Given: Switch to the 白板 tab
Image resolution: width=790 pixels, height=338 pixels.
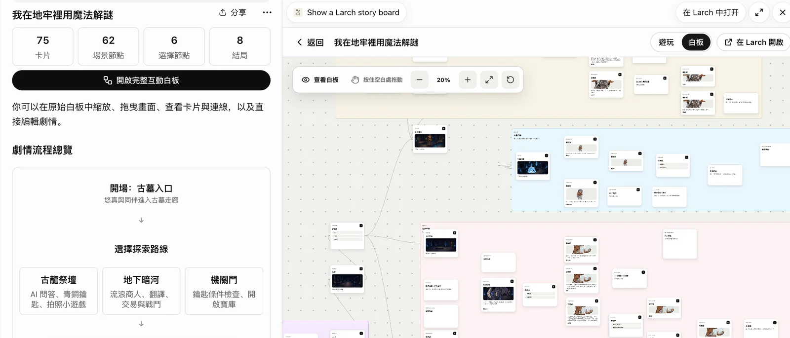Looking at the screenshot, I should click(x=696, y=42).
